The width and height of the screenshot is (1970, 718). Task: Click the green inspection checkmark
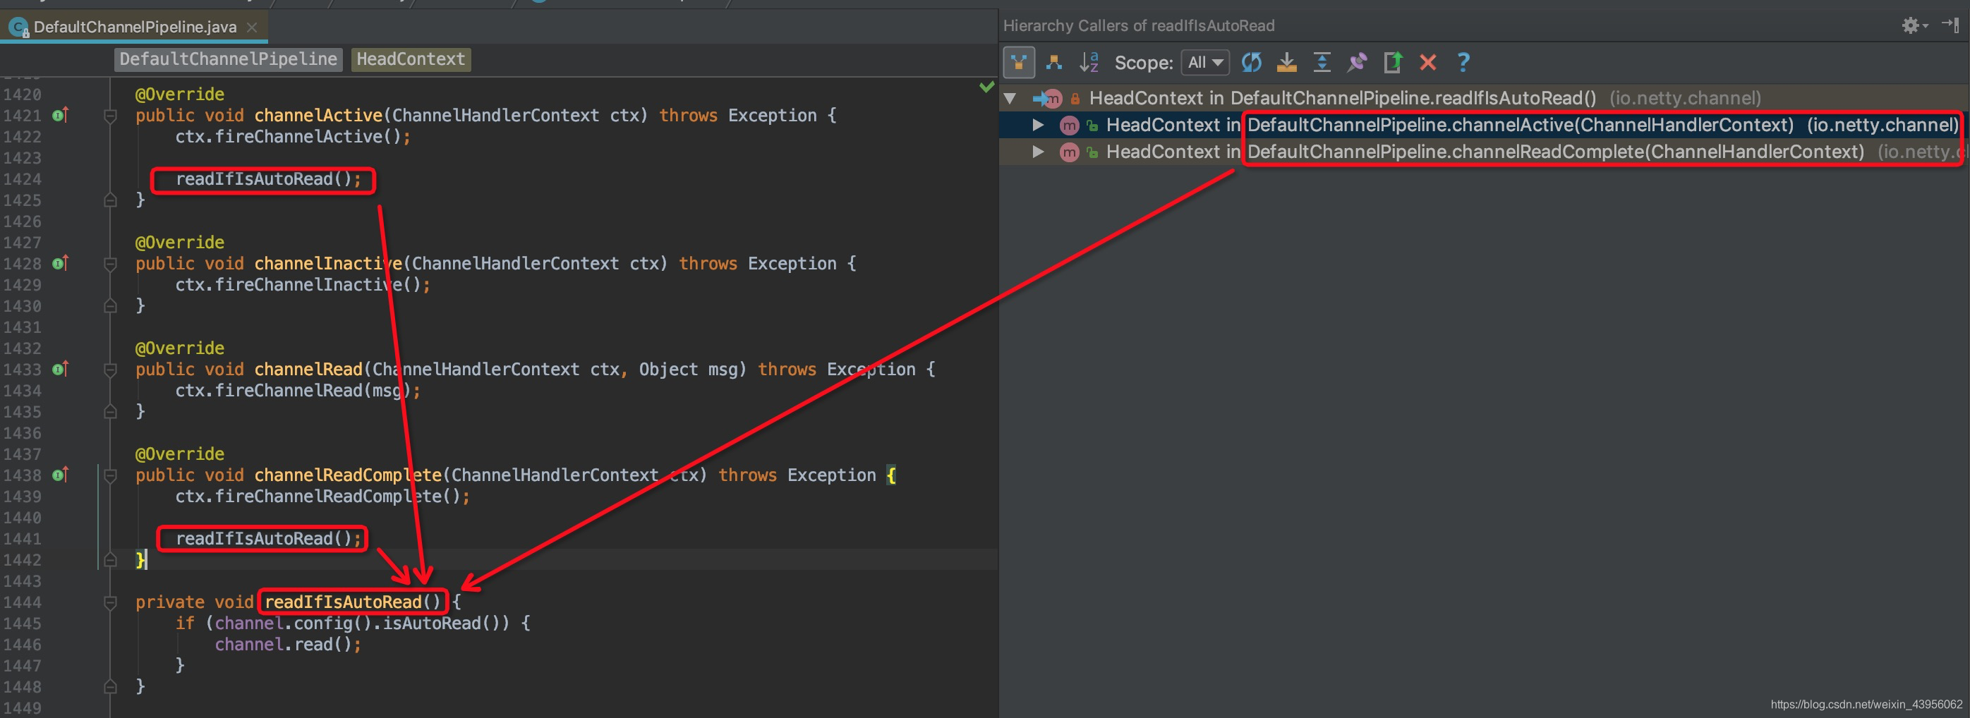click(986, 87)
